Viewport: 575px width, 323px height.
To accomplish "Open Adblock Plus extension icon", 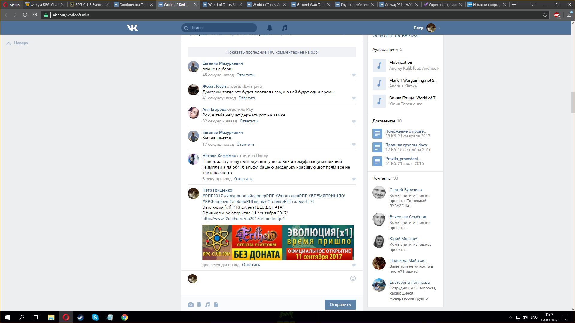I will click(557, 15).
